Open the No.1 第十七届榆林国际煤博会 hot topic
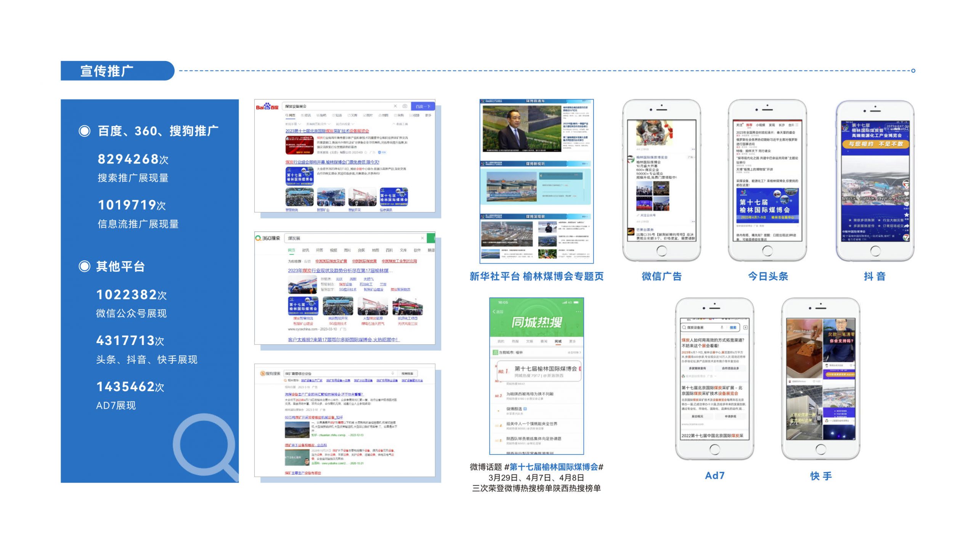This screenshot has height=549, width=976. click(545, 369)
